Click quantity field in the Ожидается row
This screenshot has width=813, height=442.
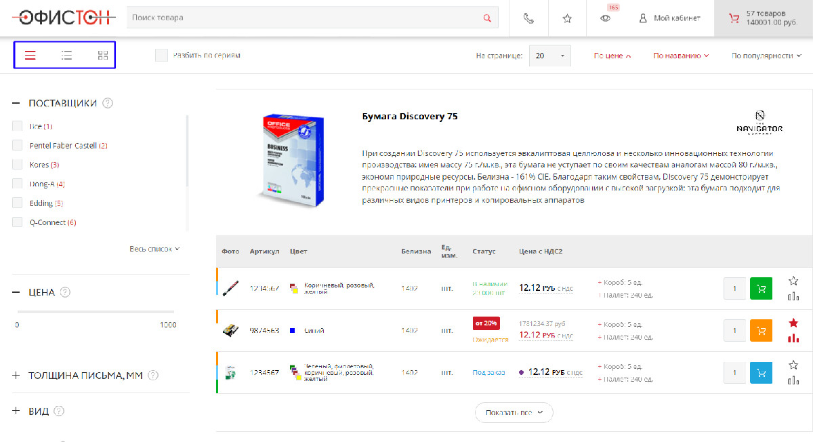(734, 331)
